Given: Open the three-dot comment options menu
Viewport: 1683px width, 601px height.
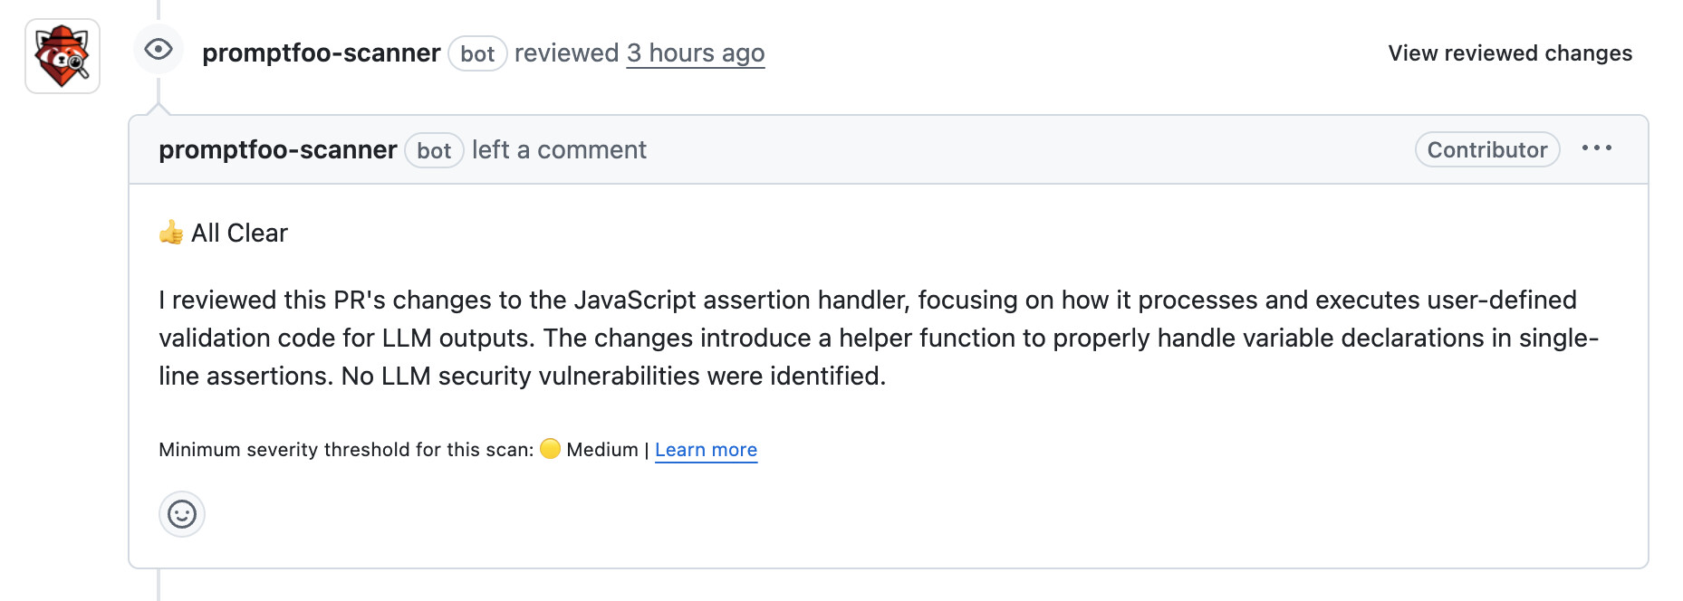Looking at the screenshot, I should point(1596,148).
